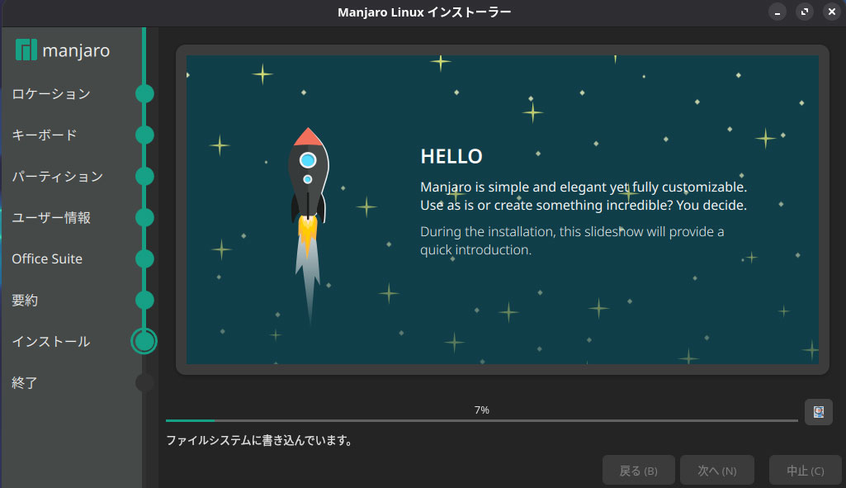Click the 'Manjaro is simple and elegant' text
This screenshot has width=846, height=488.
point(584,196)
